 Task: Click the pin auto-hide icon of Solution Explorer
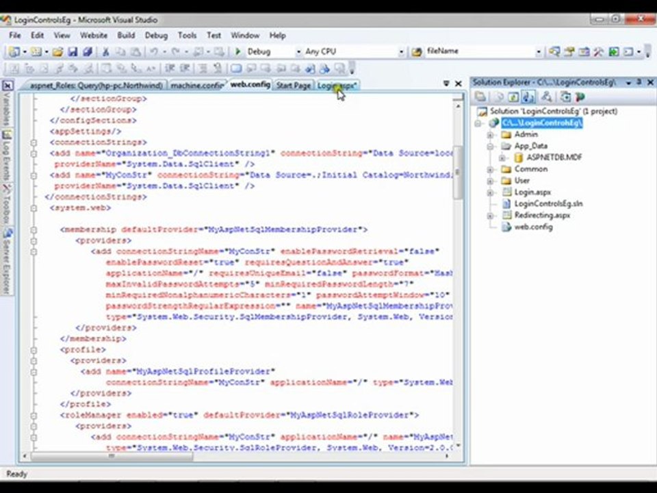[639, 82]
